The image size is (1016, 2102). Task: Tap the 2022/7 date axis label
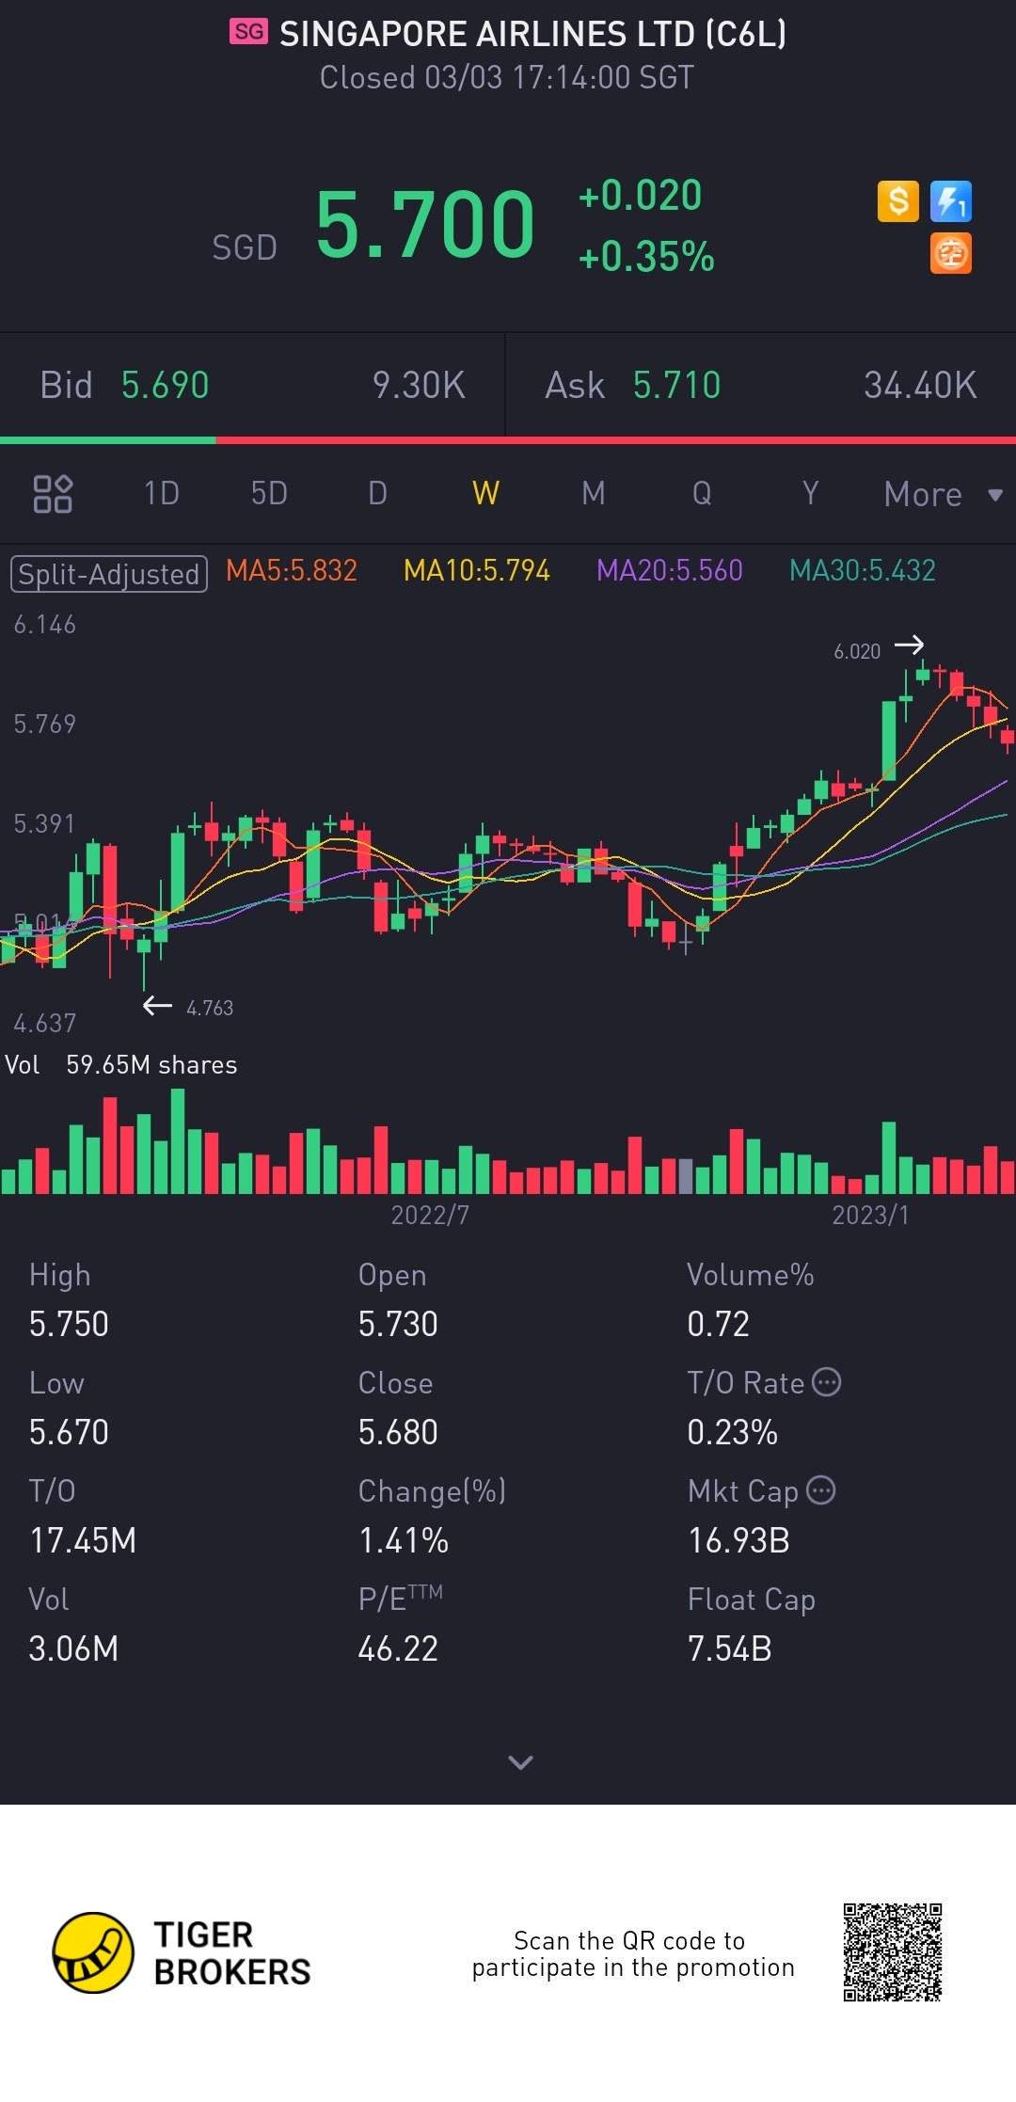coord(430,1215)
